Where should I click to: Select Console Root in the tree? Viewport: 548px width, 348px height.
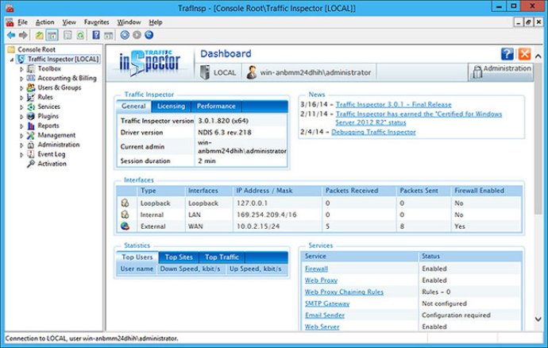(x=37, y=50)
